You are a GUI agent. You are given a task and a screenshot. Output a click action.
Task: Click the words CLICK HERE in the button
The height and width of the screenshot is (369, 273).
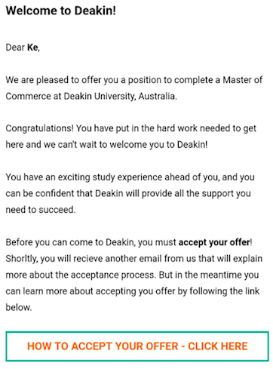pos(218,346)
